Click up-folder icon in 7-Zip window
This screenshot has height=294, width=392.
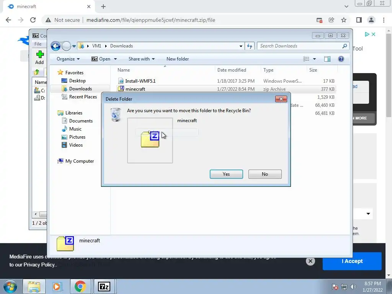tap(37, 72)
